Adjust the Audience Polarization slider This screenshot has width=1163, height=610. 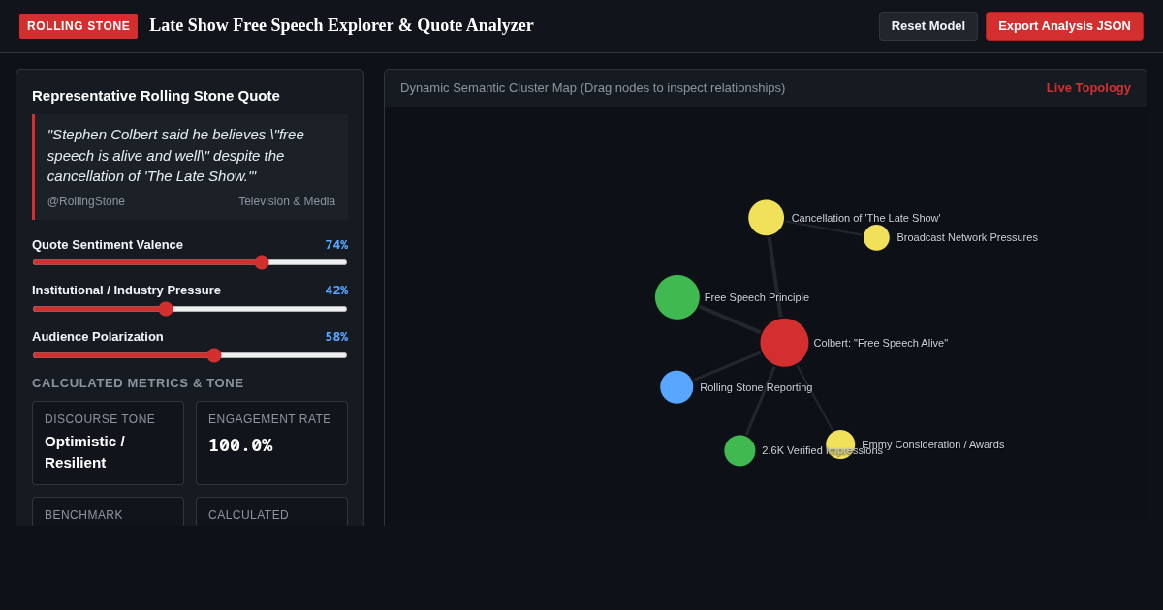point(190,355)
